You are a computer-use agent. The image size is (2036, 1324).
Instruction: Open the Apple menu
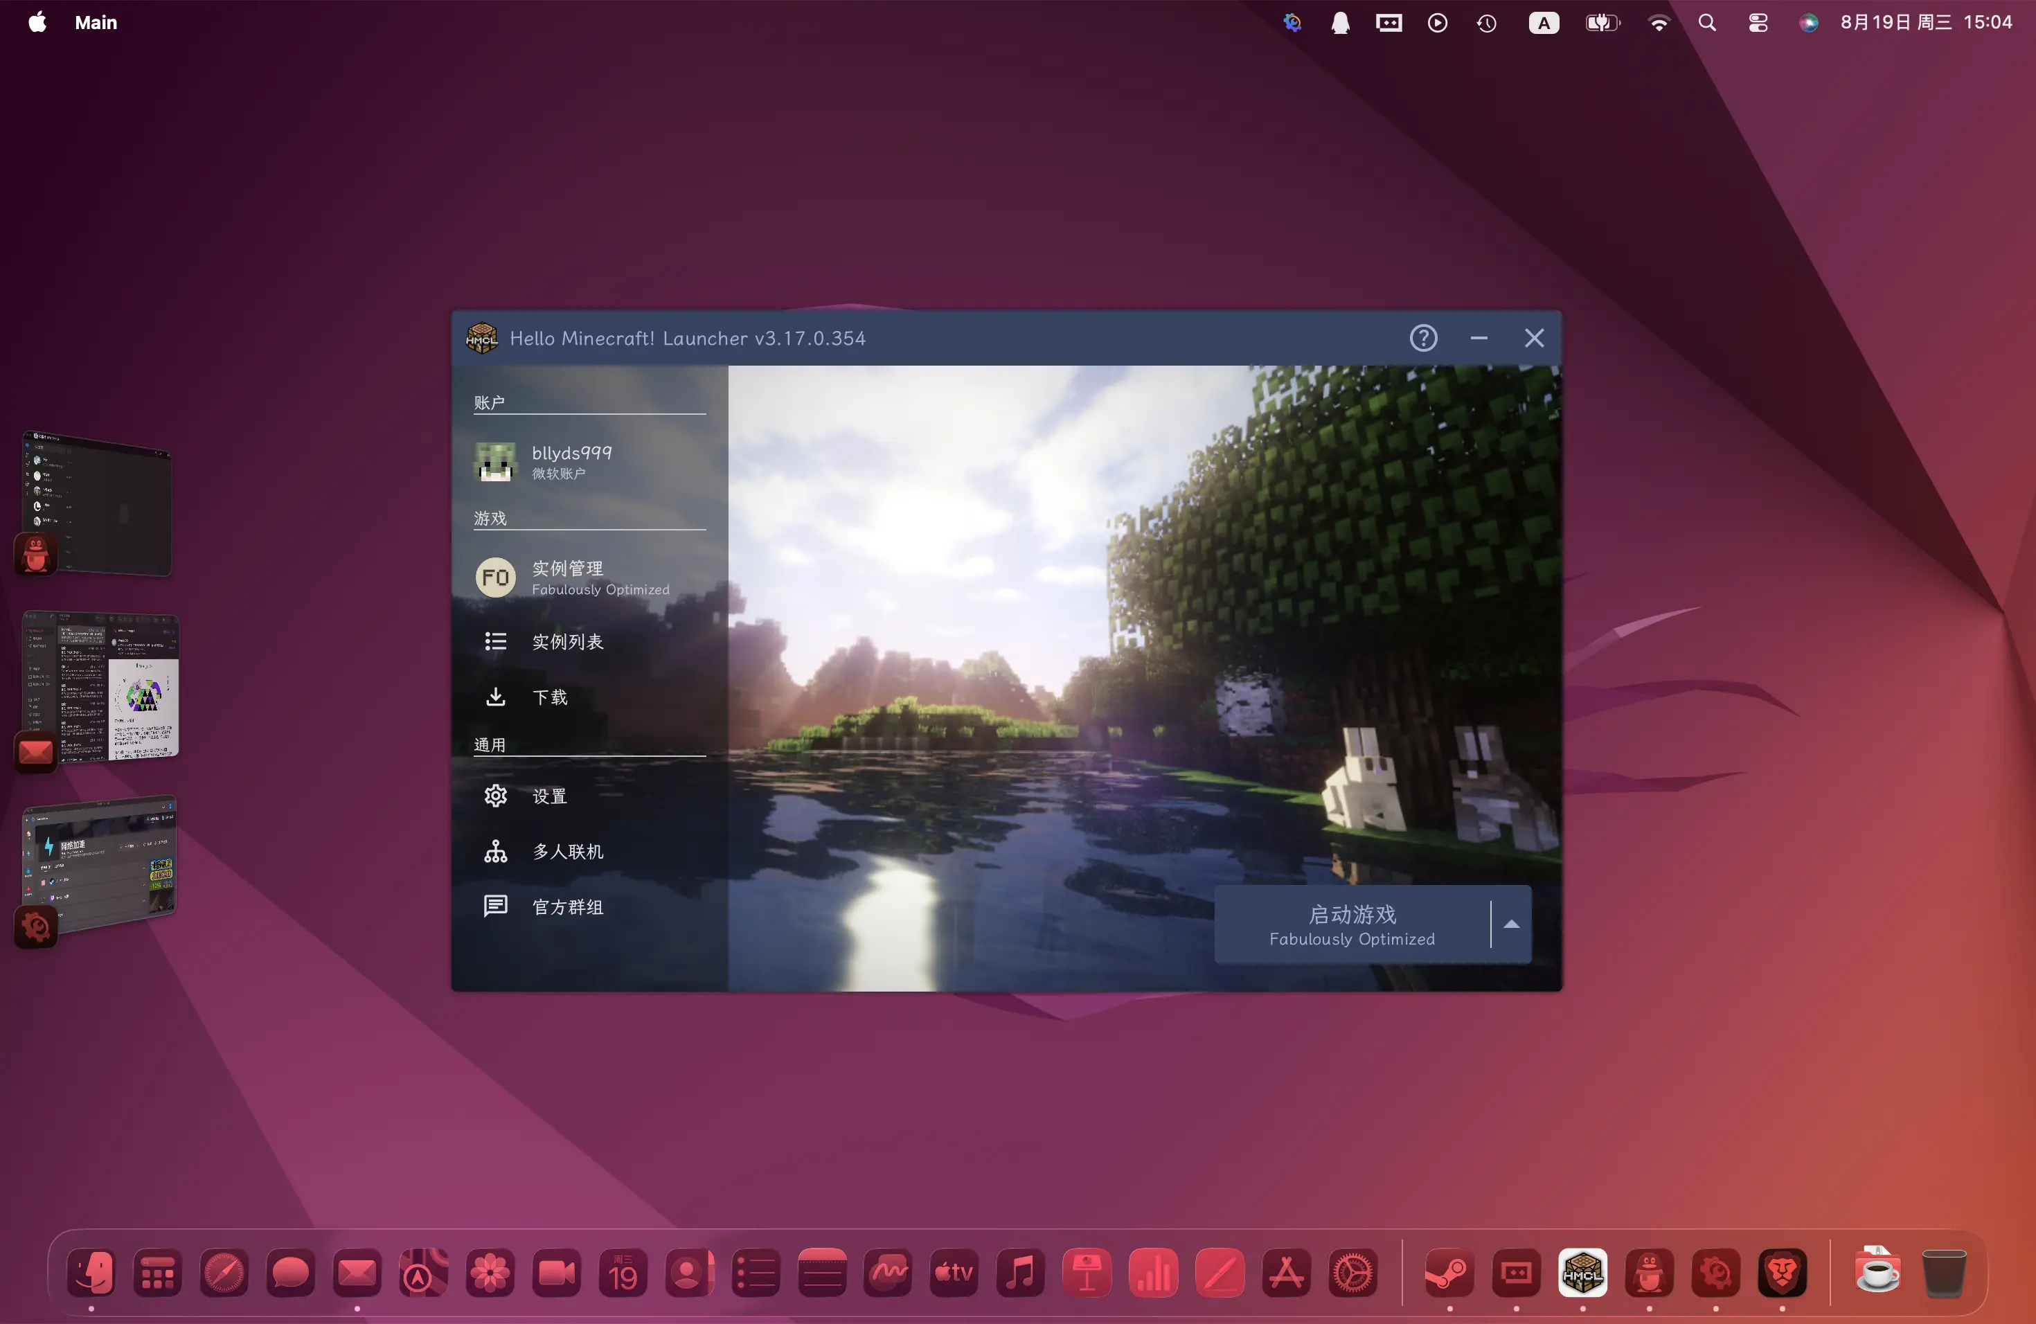tap(37, 22)
